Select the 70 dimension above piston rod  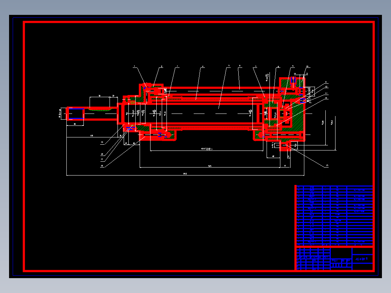click(99, 96)
